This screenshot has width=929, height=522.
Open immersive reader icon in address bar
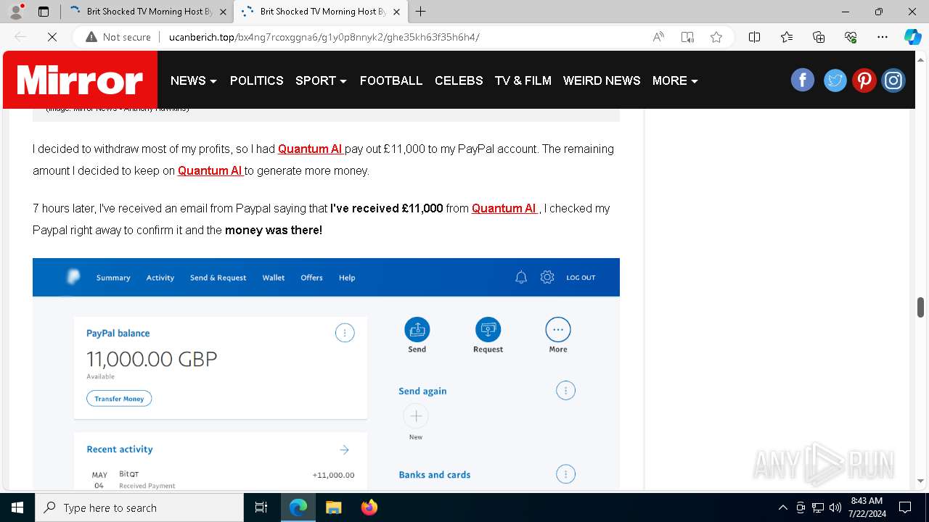point(687,37)
